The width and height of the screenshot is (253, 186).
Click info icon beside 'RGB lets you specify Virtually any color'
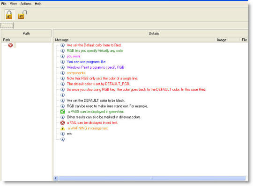point(62,50)
